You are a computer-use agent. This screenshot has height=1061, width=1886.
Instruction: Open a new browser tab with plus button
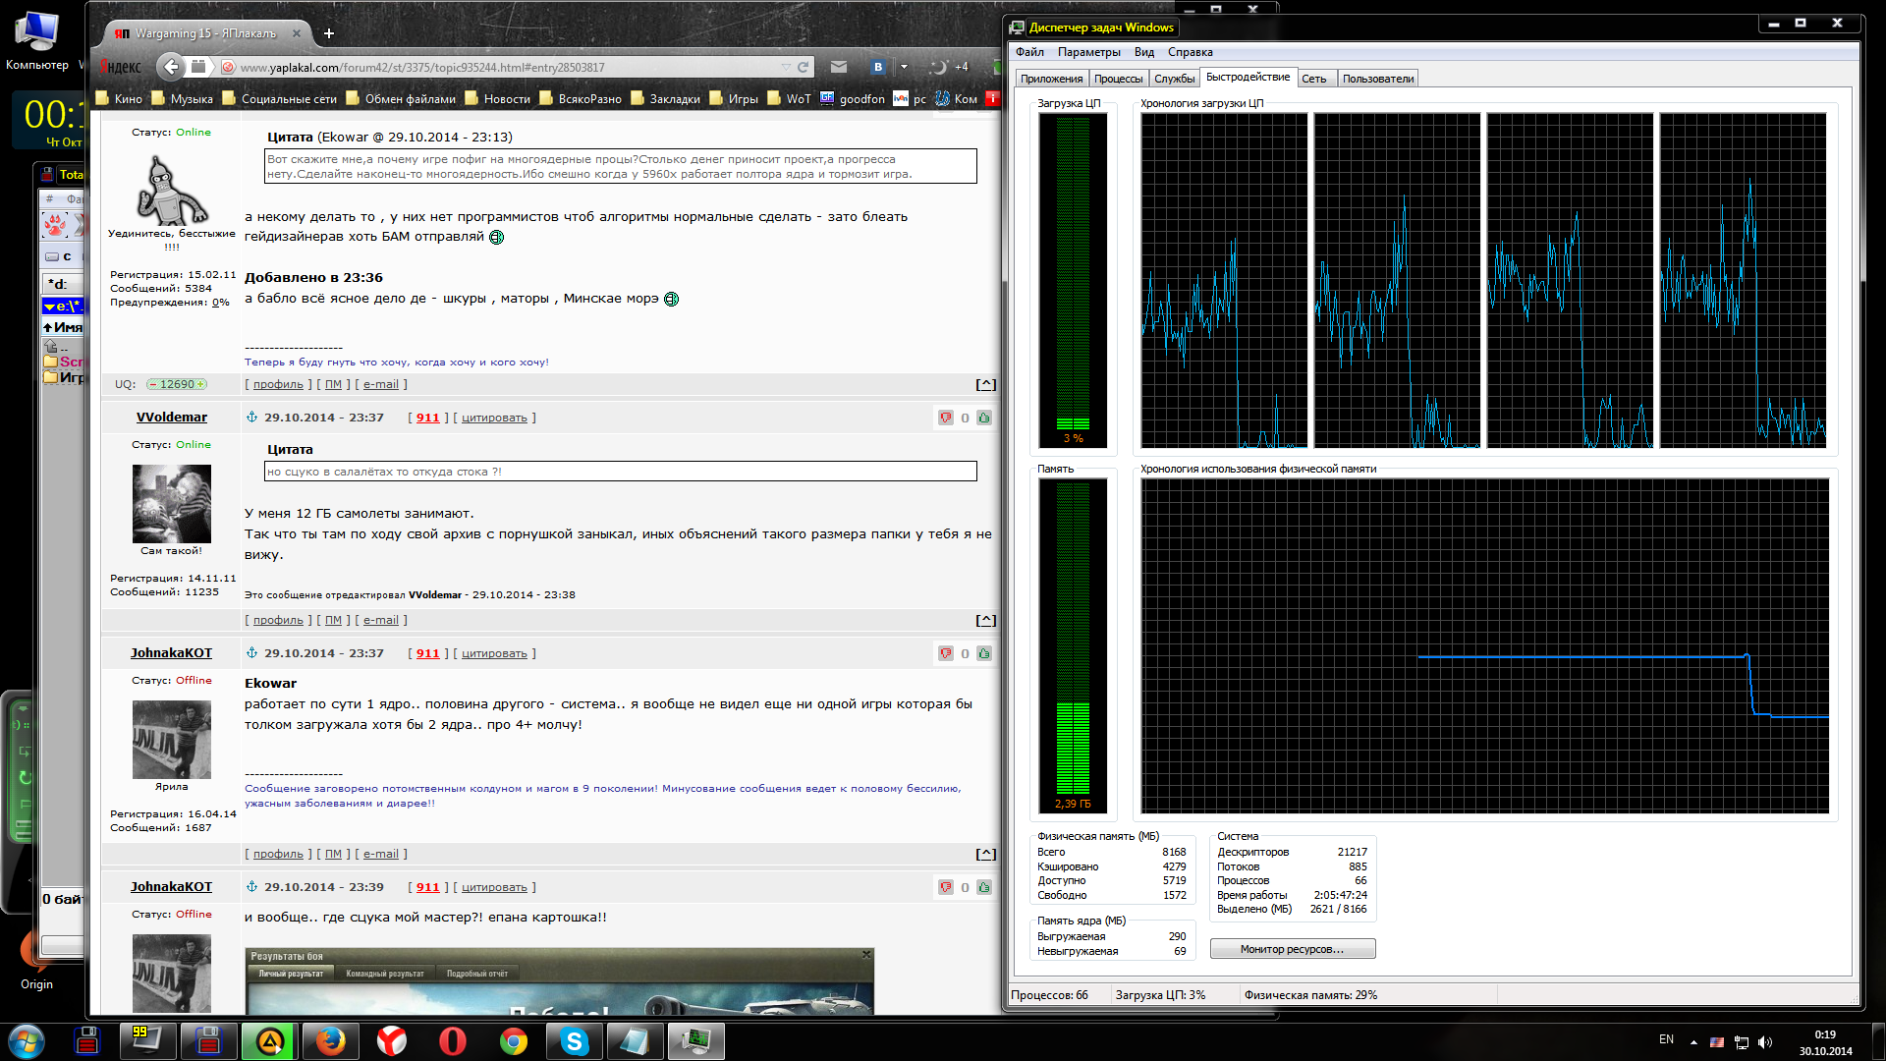(x=329, y=33)
